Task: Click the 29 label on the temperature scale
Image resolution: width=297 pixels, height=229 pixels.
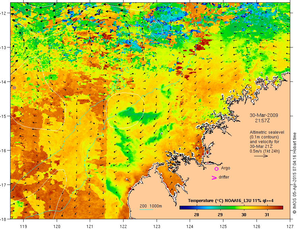Action: point(220,215)
